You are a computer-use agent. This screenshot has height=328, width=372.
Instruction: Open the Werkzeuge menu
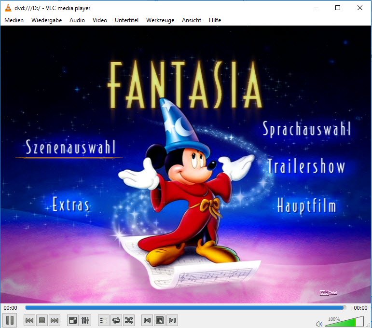[x=160, y=20]
